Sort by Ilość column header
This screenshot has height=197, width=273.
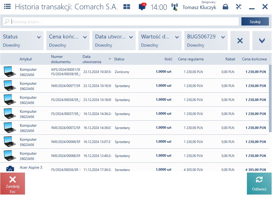pyautogui.click(x=168, y=59)
